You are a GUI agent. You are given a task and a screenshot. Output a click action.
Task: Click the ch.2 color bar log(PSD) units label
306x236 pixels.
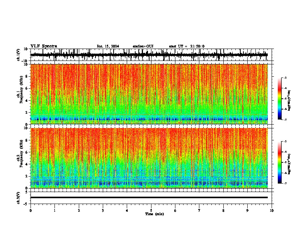[x=289, y=164]
